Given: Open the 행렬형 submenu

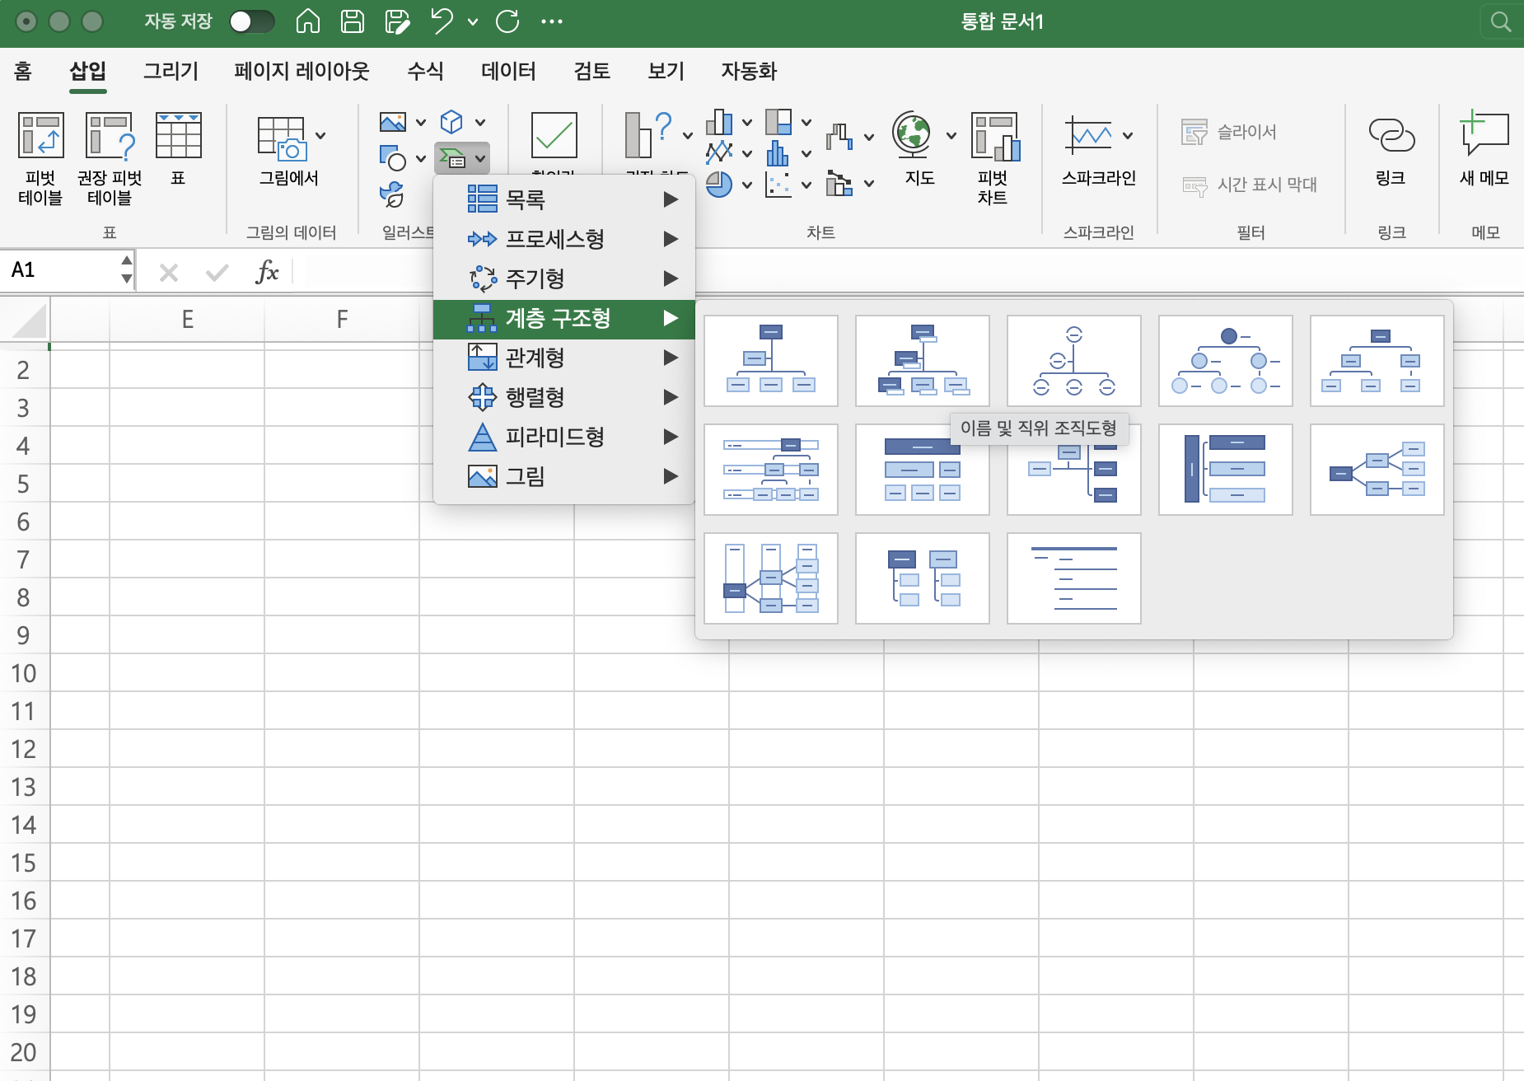Looking at the screenshot, I should pyautogui.click(x=564, y=397).
